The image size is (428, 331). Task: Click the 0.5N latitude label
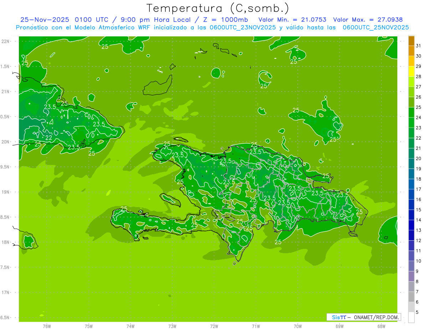coord(5,117)
